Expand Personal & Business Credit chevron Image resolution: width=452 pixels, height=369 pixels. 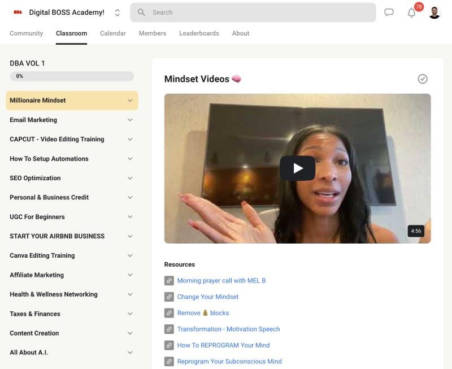[x=130, y=197]
